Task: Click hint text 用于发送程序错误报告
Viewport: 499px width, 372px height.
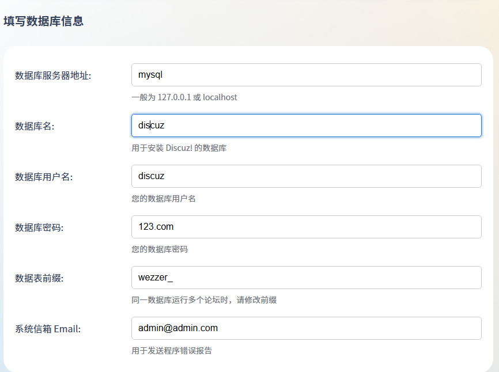Action: 172,351
